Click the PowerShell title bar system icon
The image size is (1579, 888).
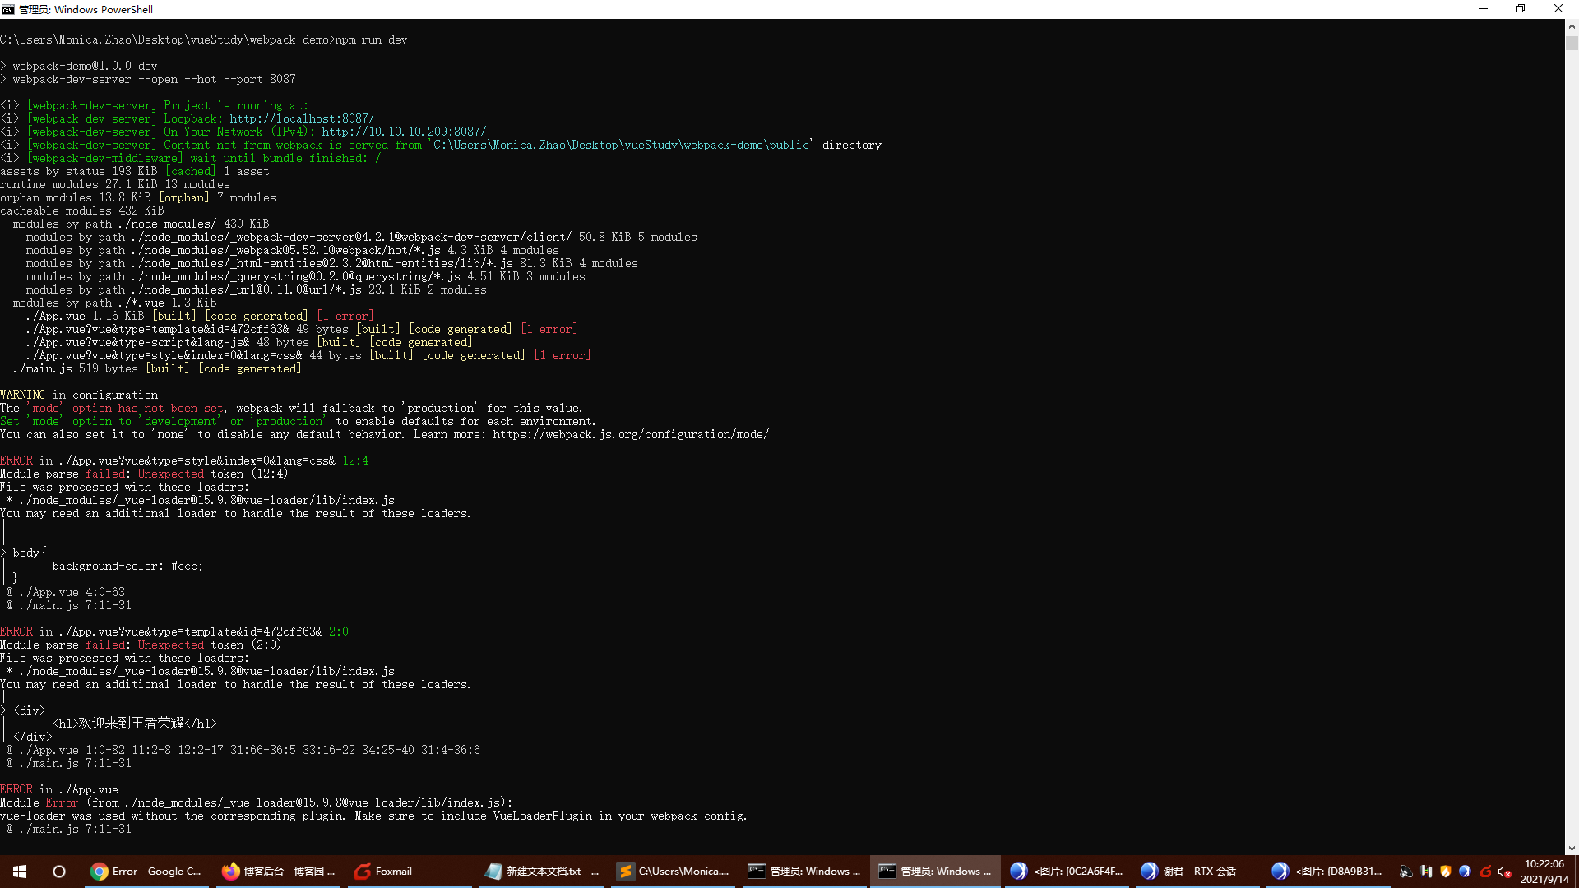[x=8, y=9]
